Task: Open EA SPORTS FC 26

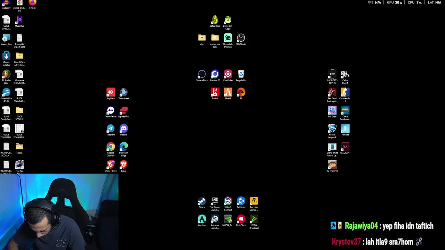Action: click(x=332, y=77)
